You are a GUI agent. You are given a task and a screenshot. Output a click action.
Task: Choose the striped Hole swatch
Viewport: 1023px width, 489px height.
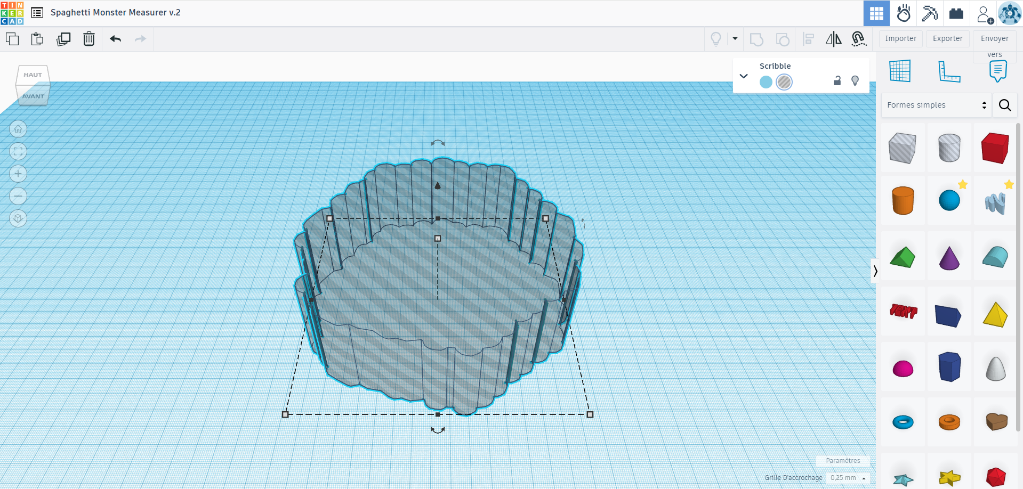784,82
